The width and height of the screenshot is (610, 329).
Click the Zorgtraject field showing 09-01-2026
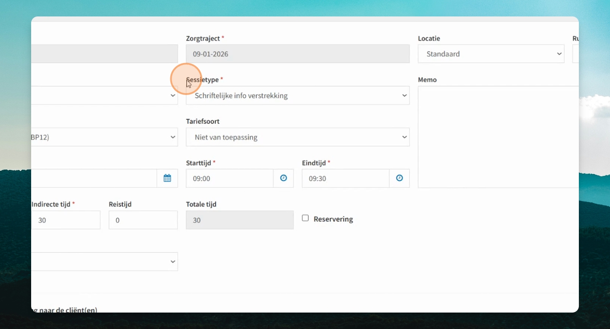(x=298, y=54)
